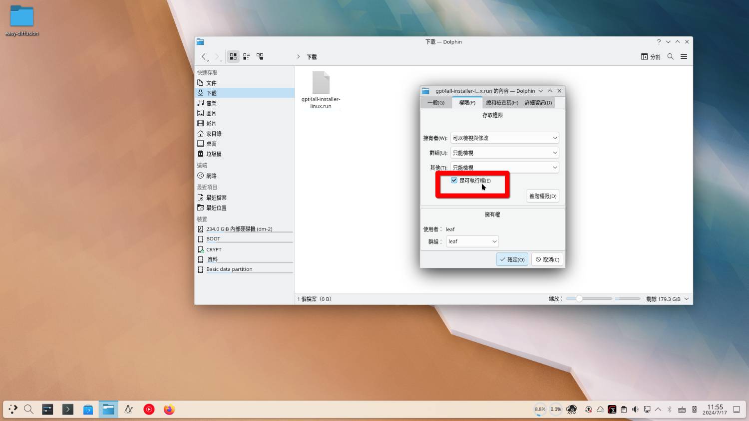Click the show desktop button
This screenshot has height=421, width=749.
tap(737, 410)
